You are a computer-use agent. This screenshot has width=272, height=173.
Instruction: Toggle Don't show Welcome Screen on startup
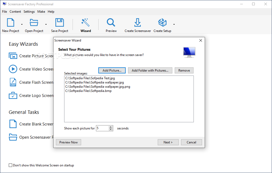11,165
